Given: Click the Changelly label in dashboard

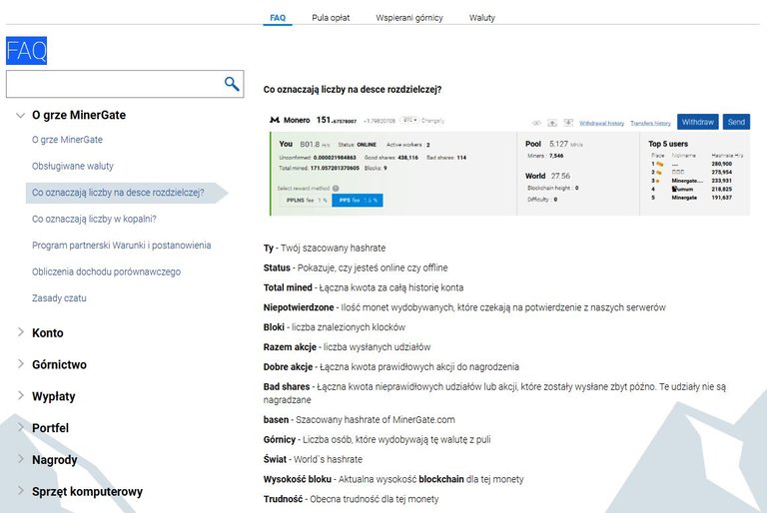Looking at the screenshot, I should click(x=432, y=121).
